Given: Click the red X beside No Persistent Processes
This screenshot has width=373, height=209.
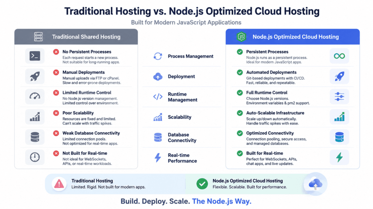Looking at the screenshot, I should pyautogui.click(x=56, y=52).
